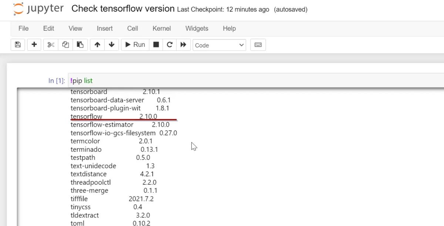The image size is (444, 226).
Task: Click the 'tensorboard' package row
Action: pyautogui.click(x=115, y=92)
